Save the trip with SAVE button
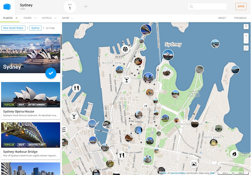This screenshot has height=175, width=251. [241, 6]
